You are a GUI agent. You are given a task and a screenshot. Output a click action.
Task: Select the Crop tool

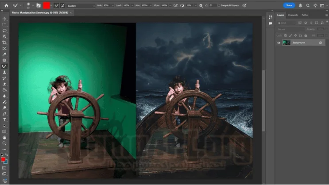pos(4,42)
